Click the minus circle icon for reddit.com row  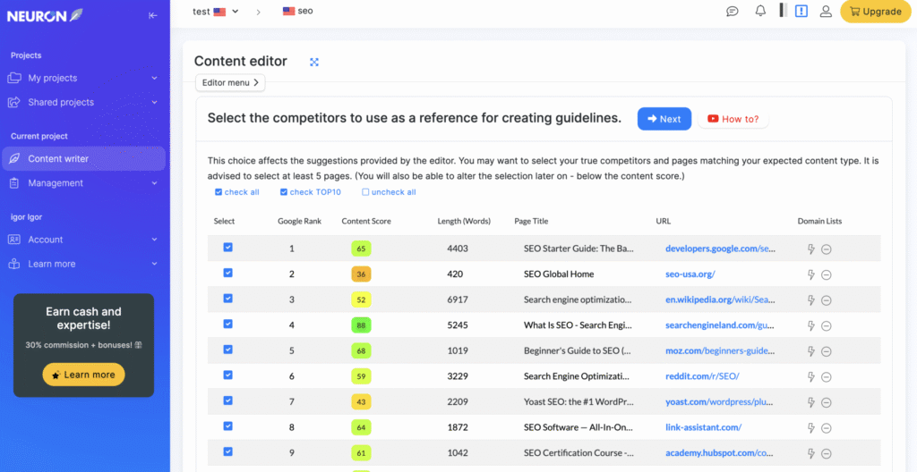pyautogui.click(x=827, y=376)
